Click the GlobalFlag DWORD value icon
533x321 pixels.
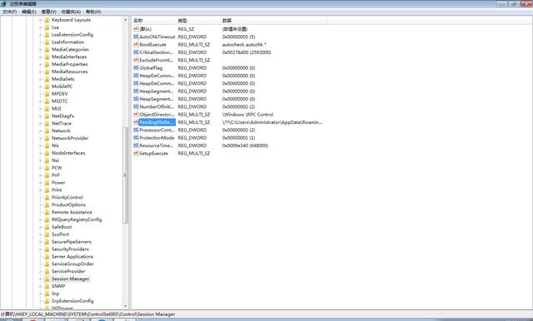[136, 68]
